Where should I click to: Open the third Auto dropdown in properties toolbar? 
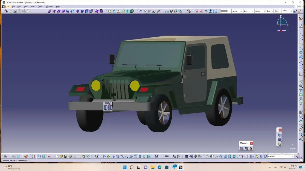264,11
